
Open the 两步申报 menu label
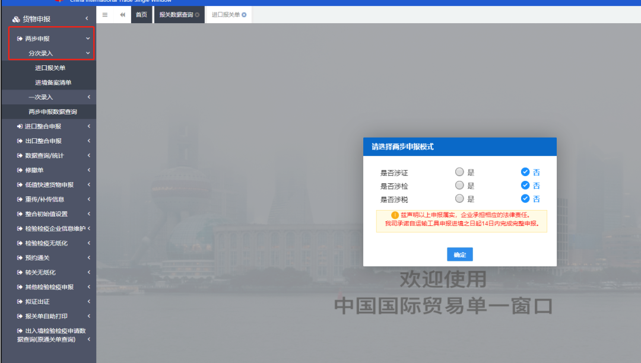(37, 39)
